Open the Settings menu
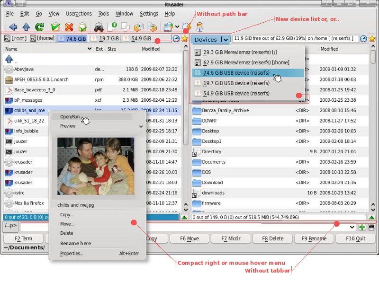 [x=149, y=14]
